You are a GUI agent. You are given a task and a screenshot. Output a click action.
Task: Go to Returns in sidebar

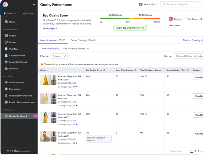click(x=13, y=43)
